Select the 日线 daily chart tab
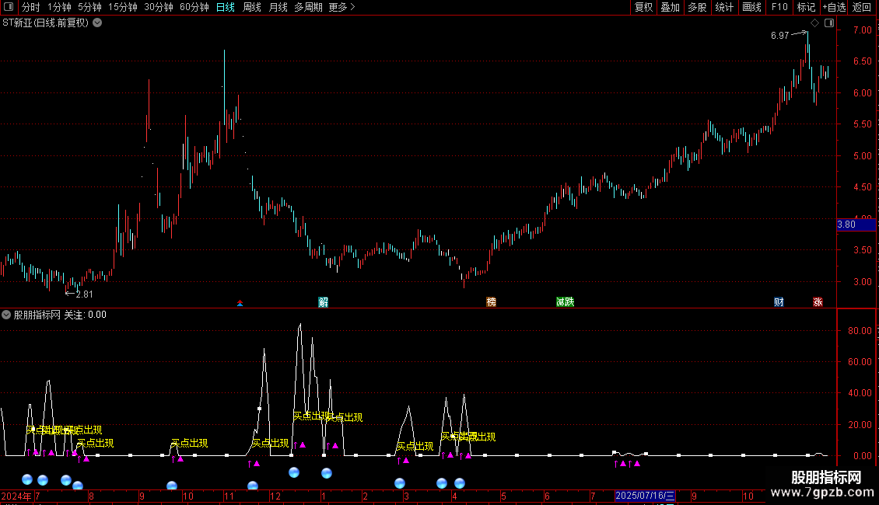The width and height of the screenshot is (879, 505). pyautogui.click(x=226, y=7)
